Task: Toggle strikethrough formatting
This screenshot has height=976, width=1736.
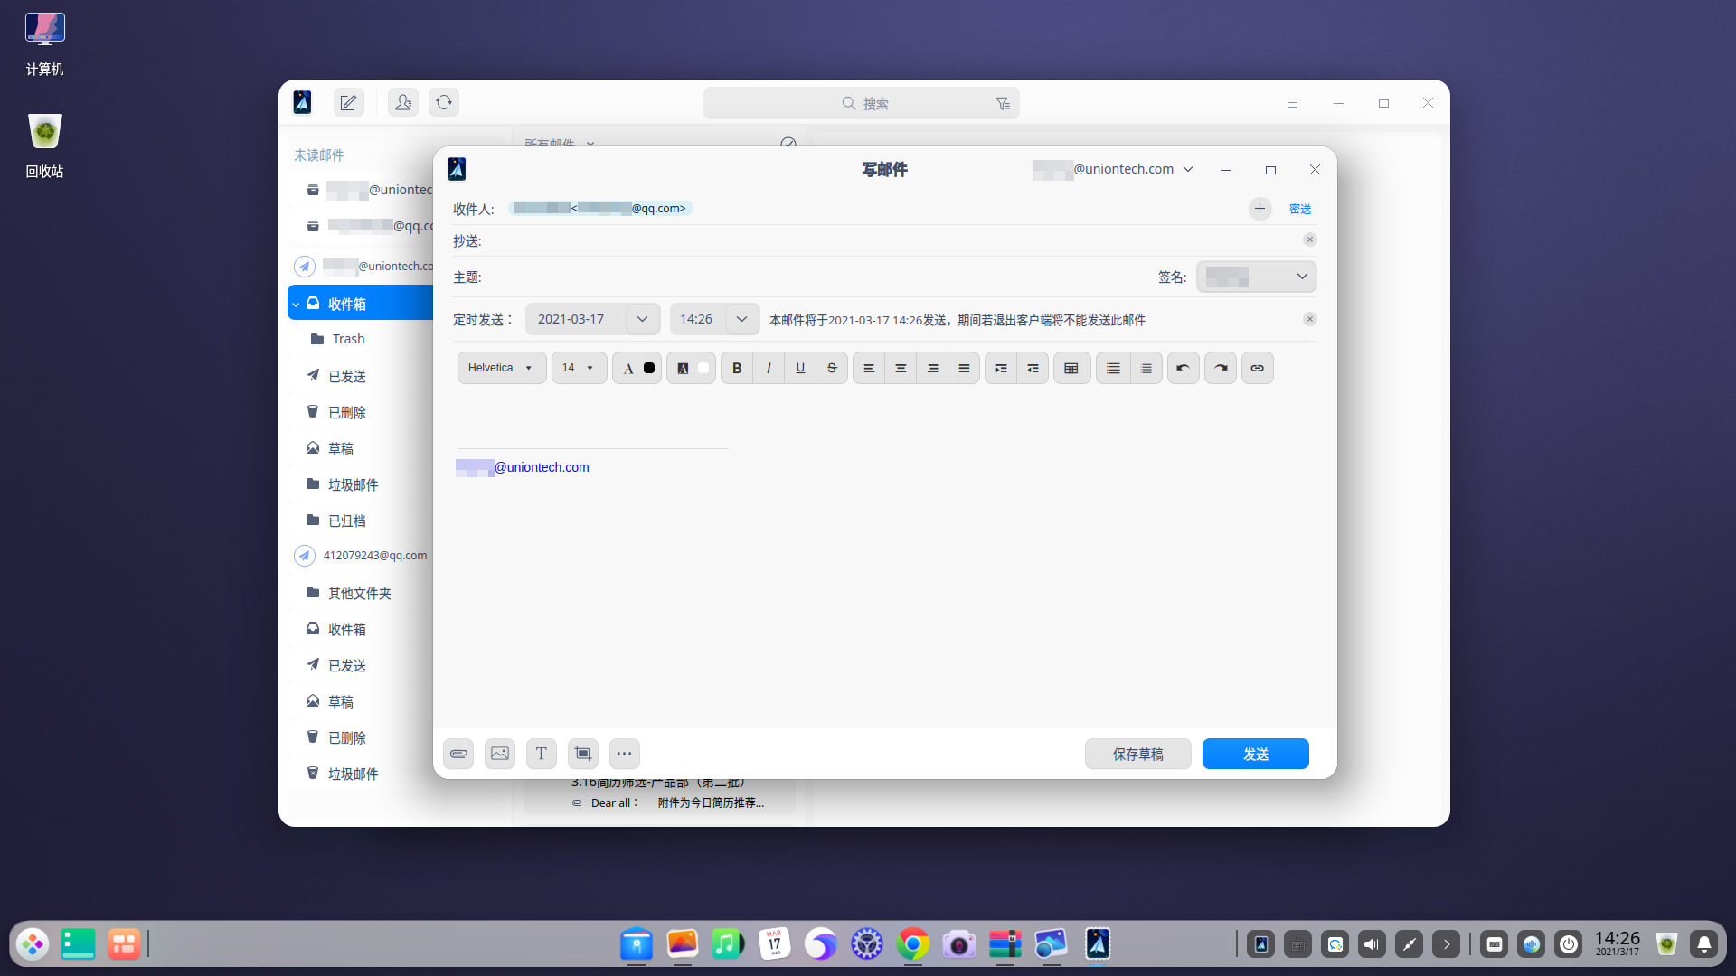Action: pos(832,368)
